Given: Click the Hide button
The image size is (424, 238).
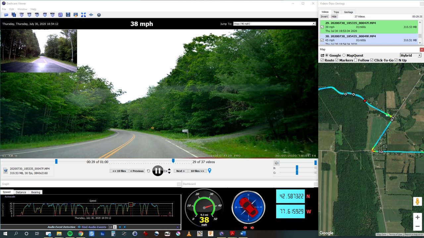Looking at the screenshot, I should pos(334,17).
